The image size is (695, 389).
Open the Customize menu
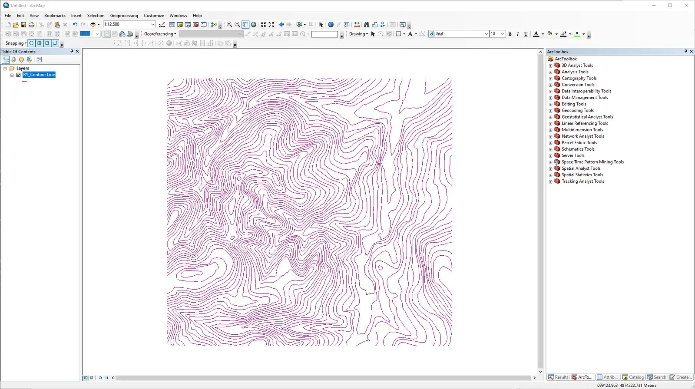154,15
